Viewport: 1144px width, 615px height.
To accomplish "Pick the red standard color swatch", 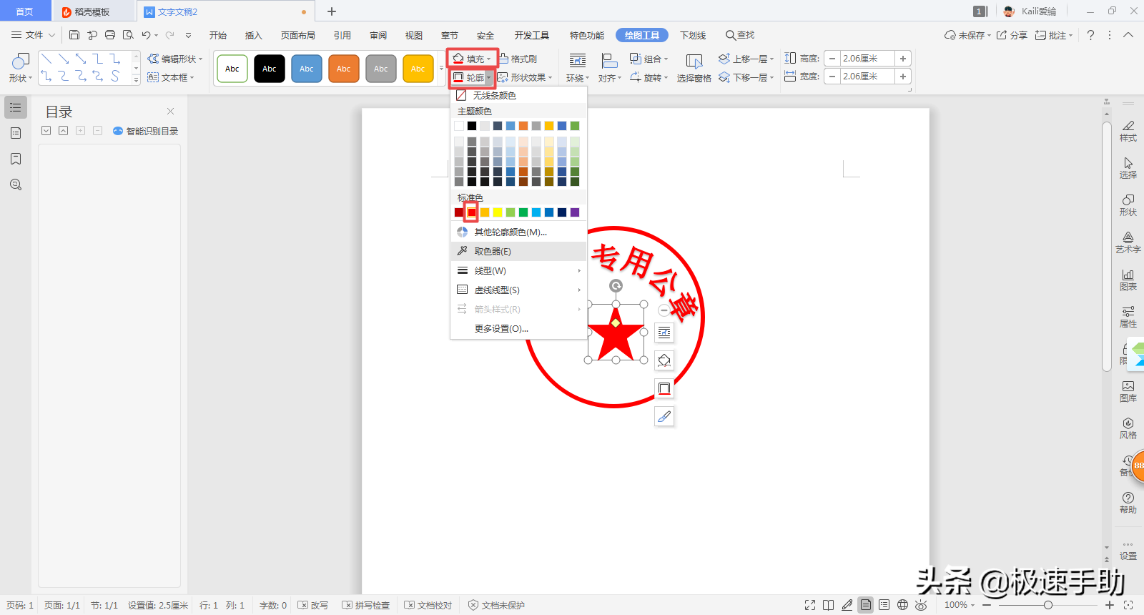I will (472, 212).
